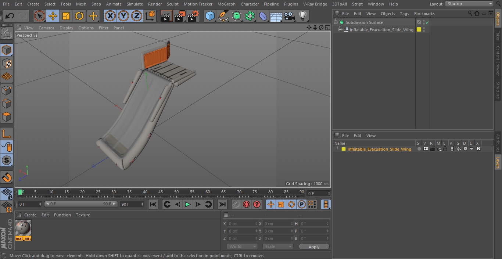Click timeline ruler at frame 45
This screenshot has height=259, width=502.
click(x=161, y=192)
